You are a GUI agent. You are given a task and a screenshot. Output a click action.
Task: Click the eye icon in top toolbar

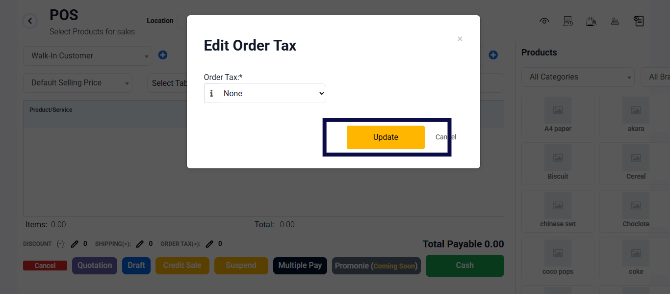click(544, 21)
